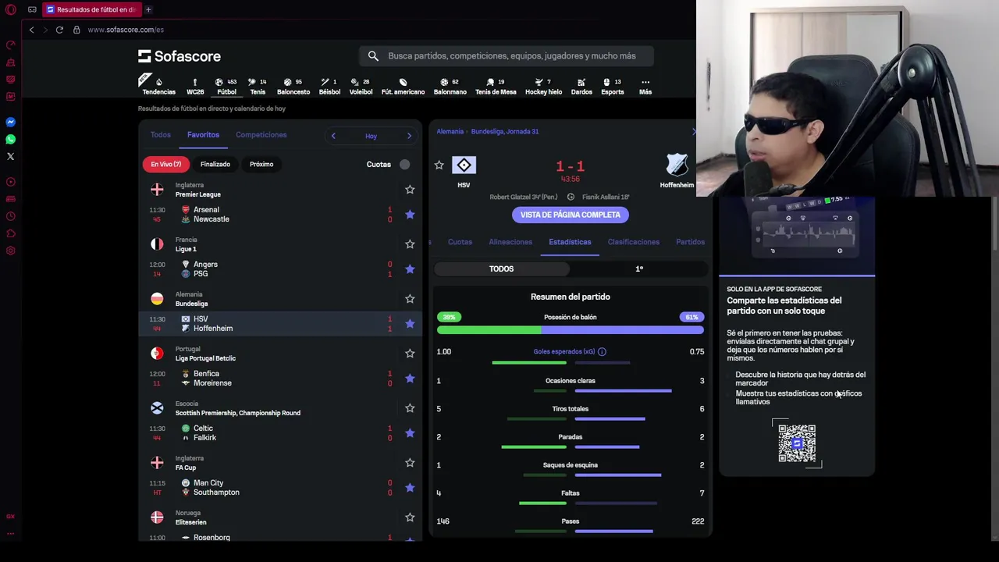The width and height of the screenshot is (999, 562).
Task: Switch to the Competiciones tab
Action: click(261, 135)
